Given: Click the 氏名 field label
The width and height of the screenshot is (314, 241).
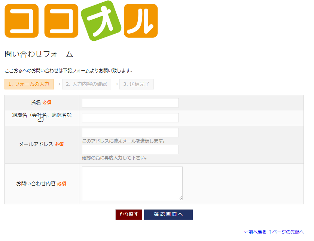Looking at the screenshot, I should coord(36,103).
